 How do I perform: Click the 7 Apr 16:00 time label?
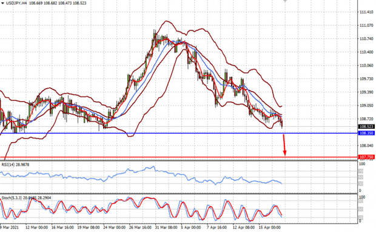tap(217, 227)
